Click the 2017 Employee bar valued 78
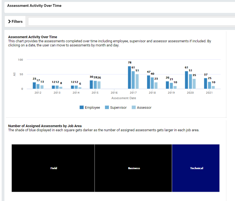The height and width of the screenshot is (201, 235). pyautogui.click(x=129, y=77)
